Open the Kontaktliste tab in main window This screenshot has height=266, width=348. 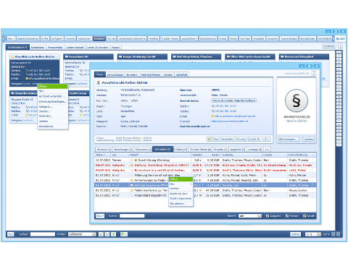[38, 47]
